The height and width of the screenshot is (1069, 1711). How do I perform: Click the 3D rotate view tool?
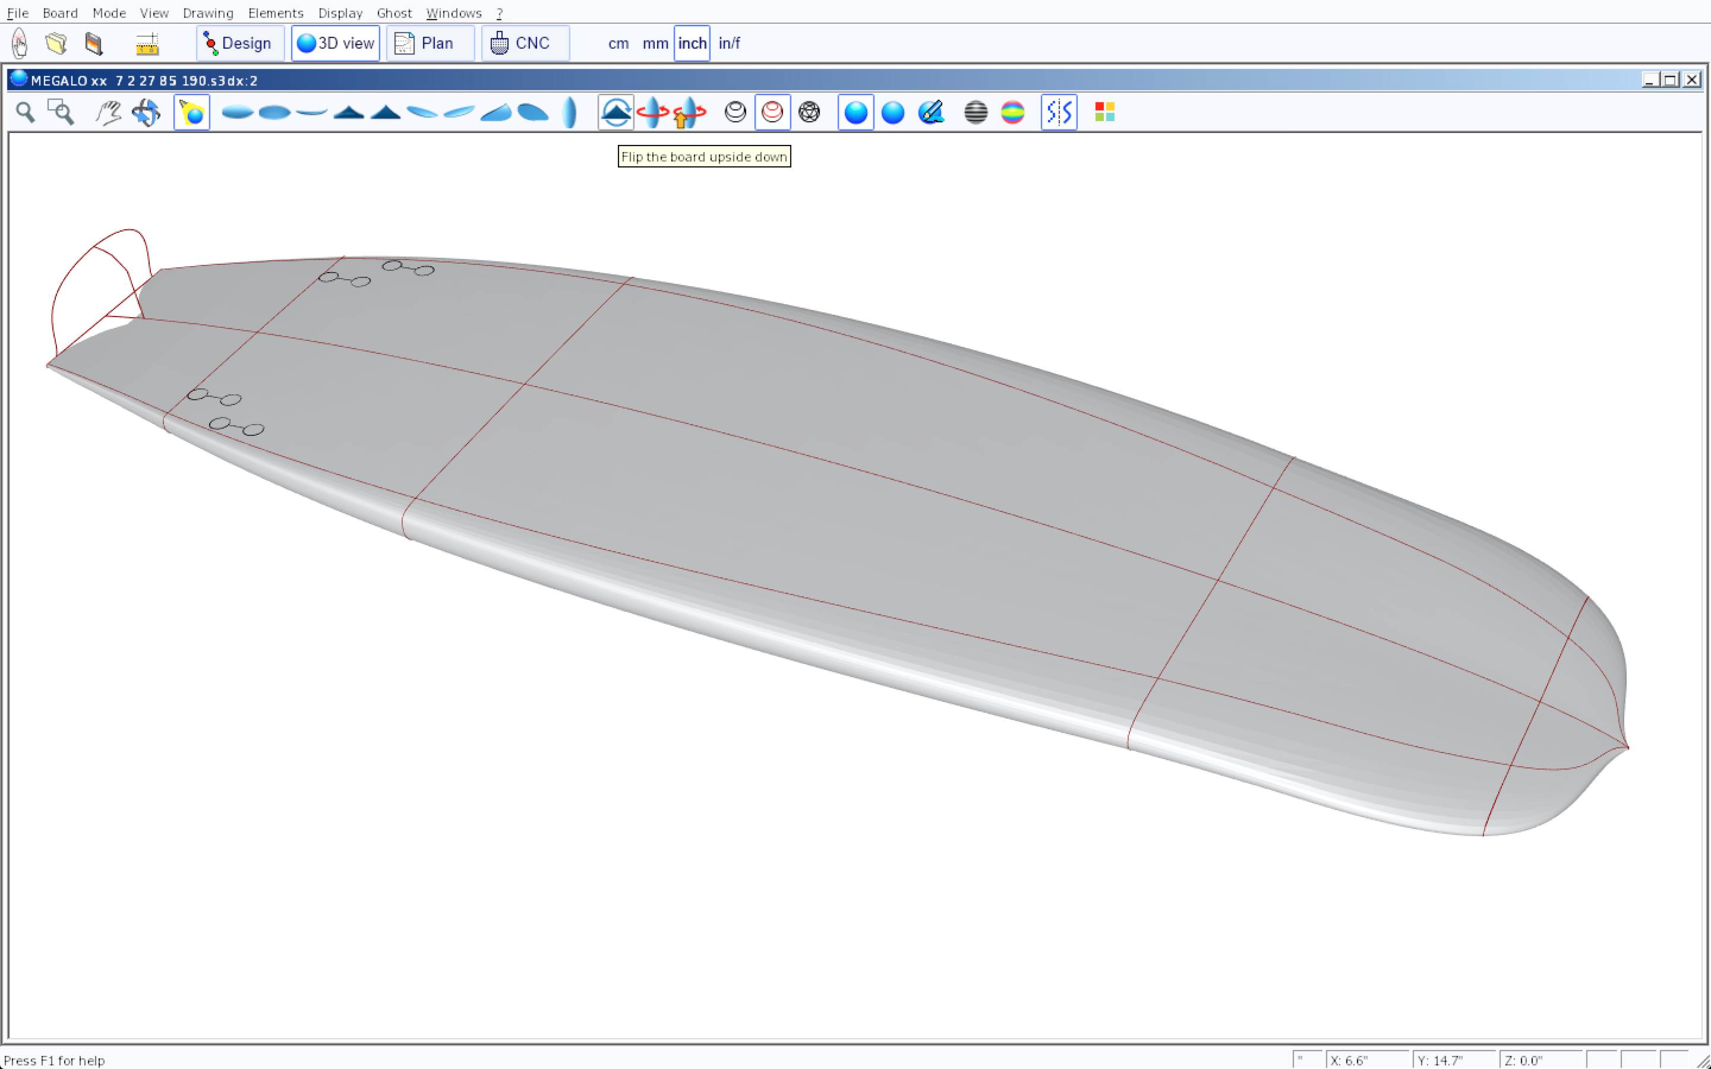pyautogui.click(x=146, y=112)
